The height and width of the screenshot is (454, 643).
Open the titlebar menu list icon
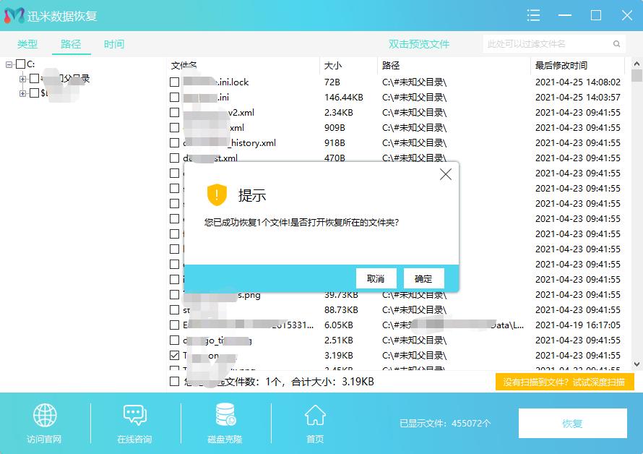click(533, 15)
